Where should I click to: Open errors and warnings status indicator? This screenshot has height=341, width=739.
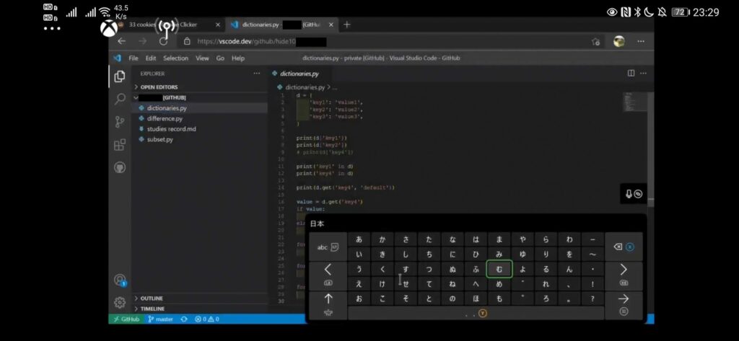207,319
